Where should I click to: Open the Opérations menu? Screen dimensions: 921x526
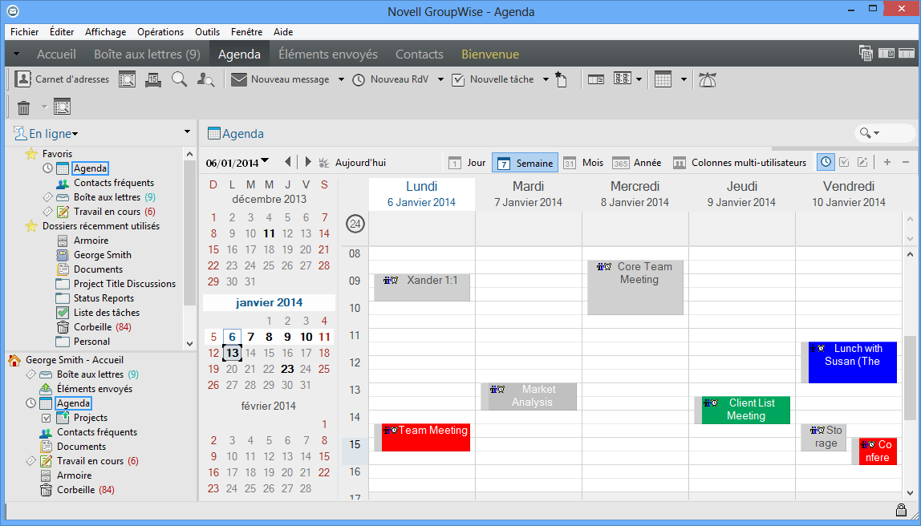(160, 32)
